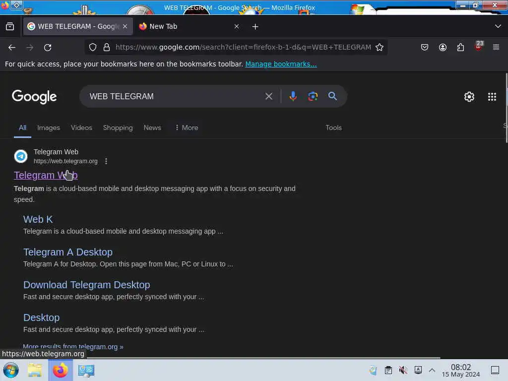Open tracking protection shield icon

point(93,47)
